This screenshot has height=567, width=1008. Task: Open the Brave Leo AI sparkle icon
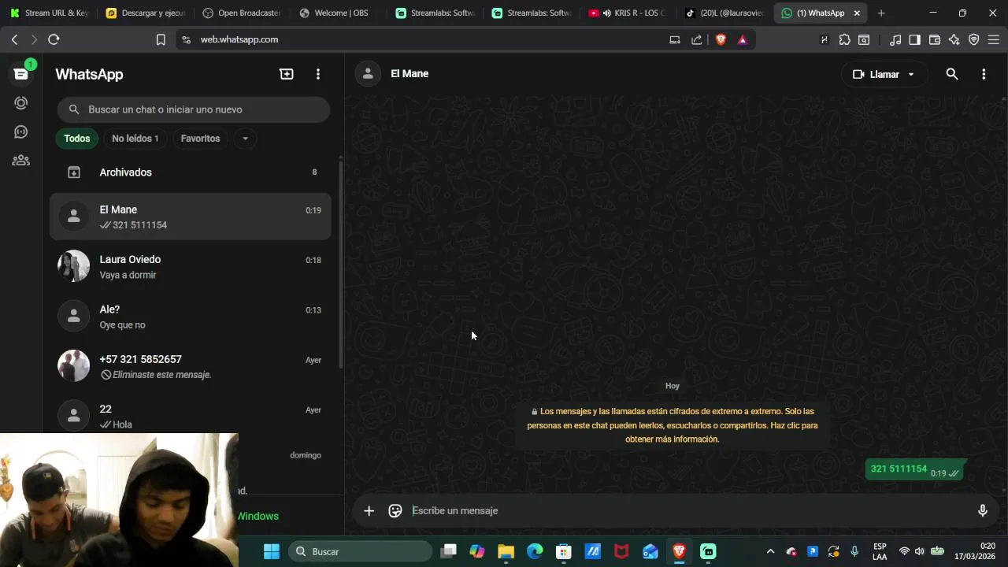click(x=954, y=39)
